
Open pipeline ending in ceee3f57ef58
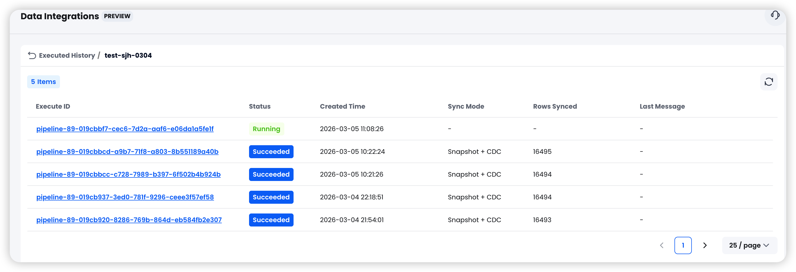click(125, 197)
